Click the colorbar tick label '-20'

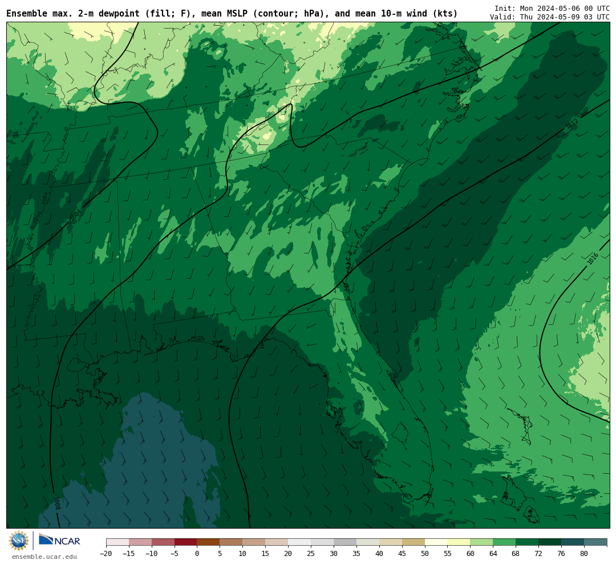point(106,553)
